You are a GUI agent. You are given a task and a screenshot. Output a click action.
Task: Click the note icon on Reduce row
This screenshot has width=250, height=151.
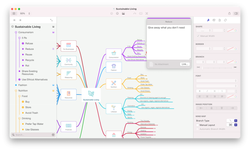tap(53, 49)
